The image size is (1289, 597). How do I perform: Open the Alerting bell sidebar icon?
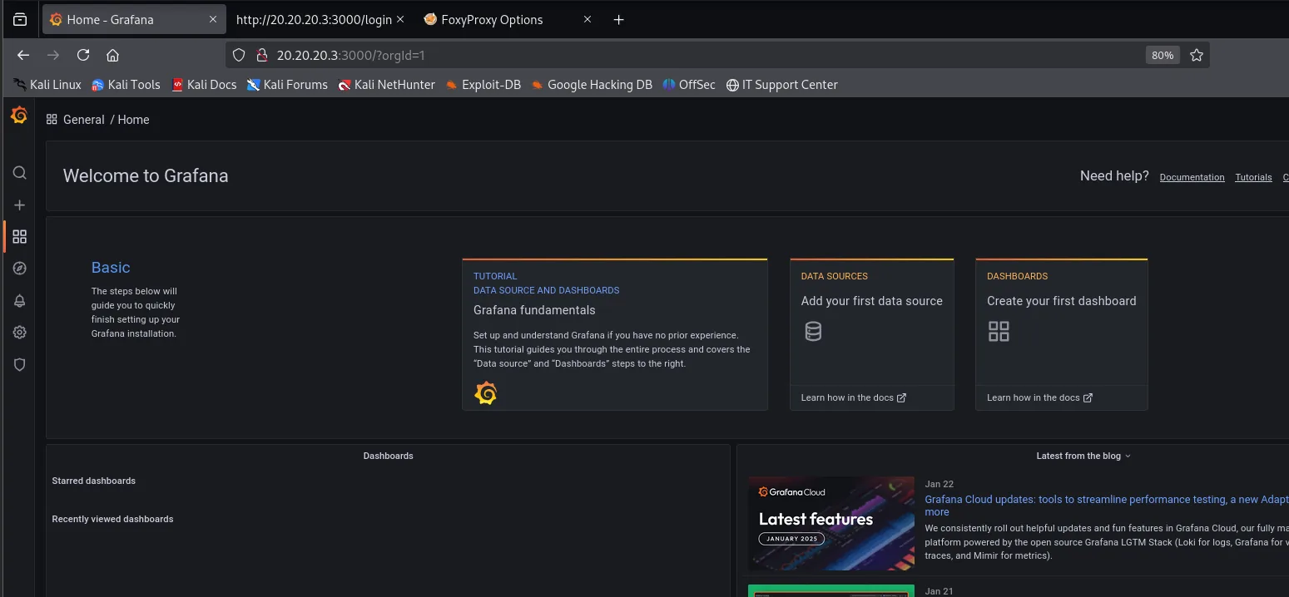tap(19, 301)
